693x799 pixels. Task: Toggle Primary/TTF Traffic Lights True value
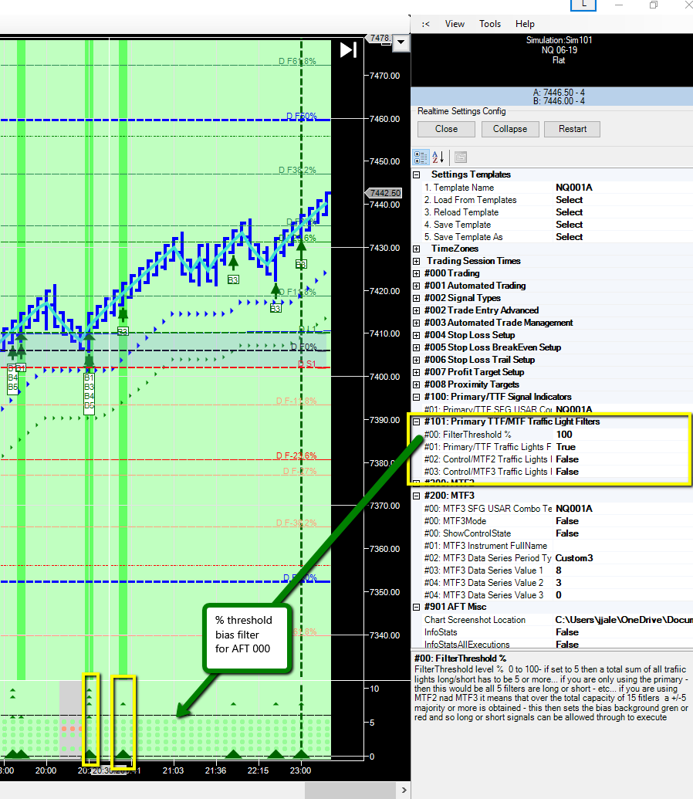pyautogui.click(x=566, y=447)
